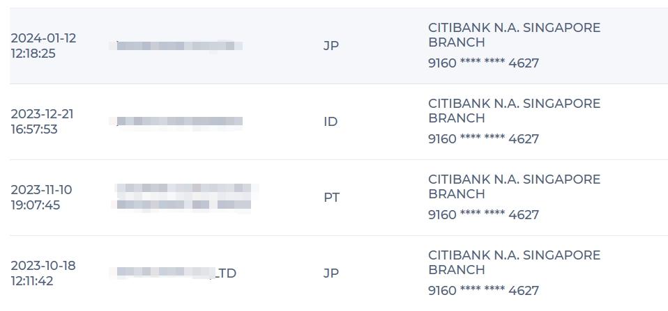668x311 pixels.
Task: Select the 2024-01-12 12:18:25 transaction row
Action: pyautogui.click(x=339, y=46)
